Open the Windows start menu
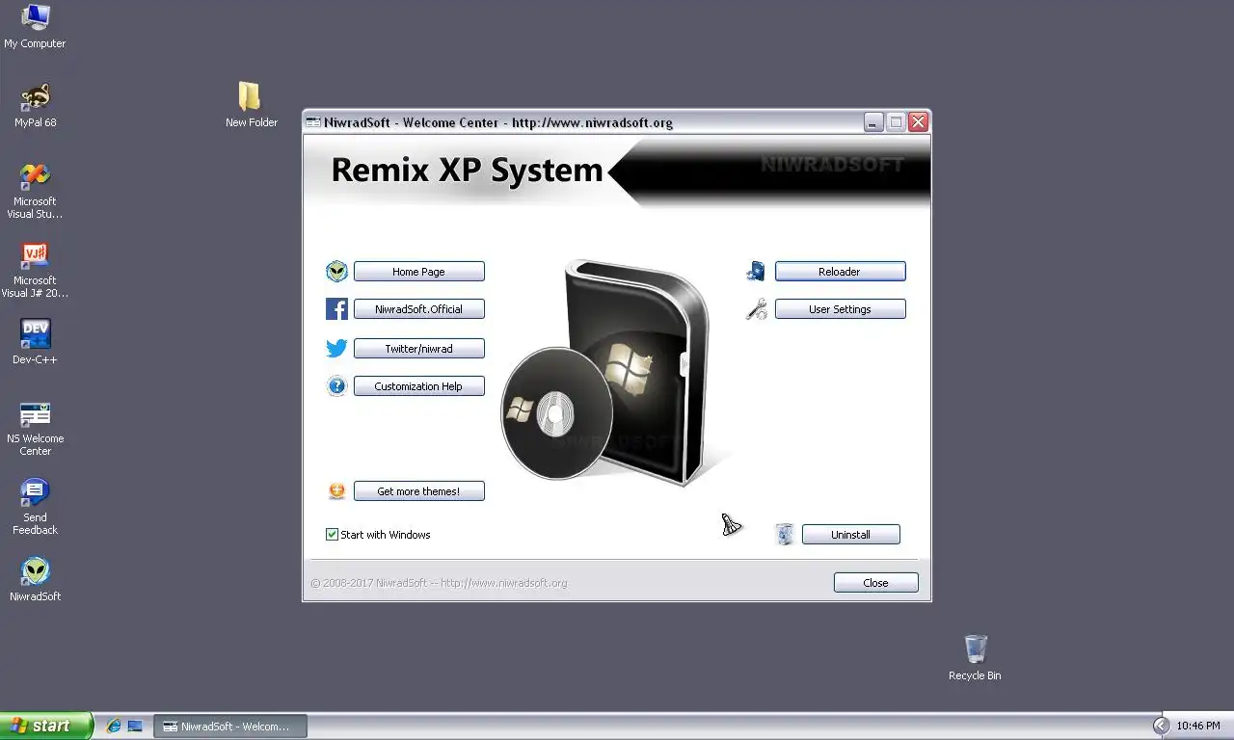 point(46,726)
